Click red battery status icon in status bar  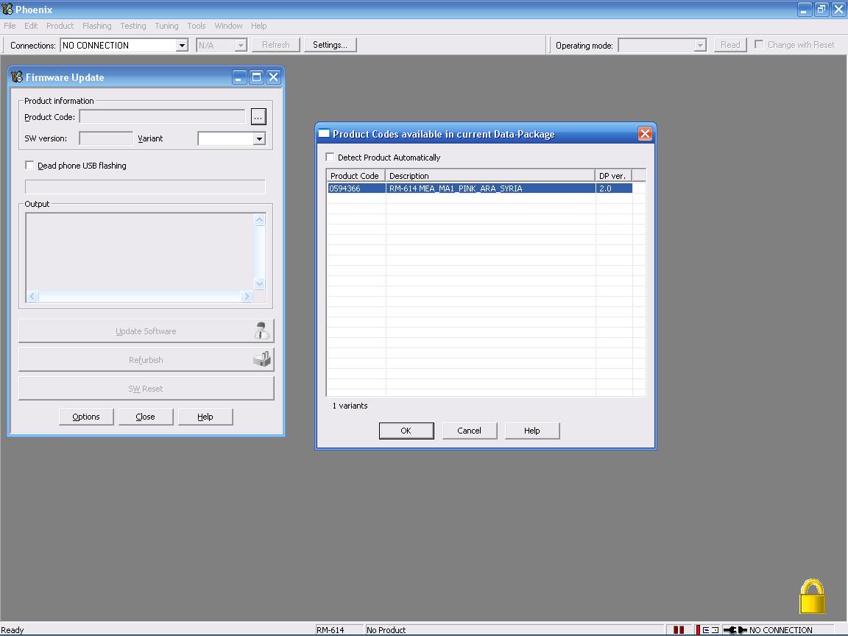[679, 630]
